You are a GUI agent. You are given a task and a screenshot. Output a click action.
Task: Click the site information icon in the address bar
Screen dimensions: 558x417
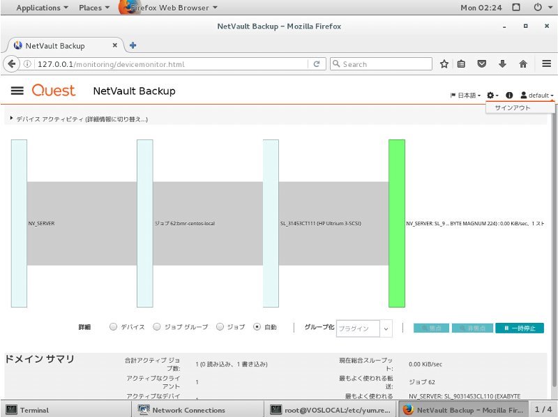(x=27, y=64)
